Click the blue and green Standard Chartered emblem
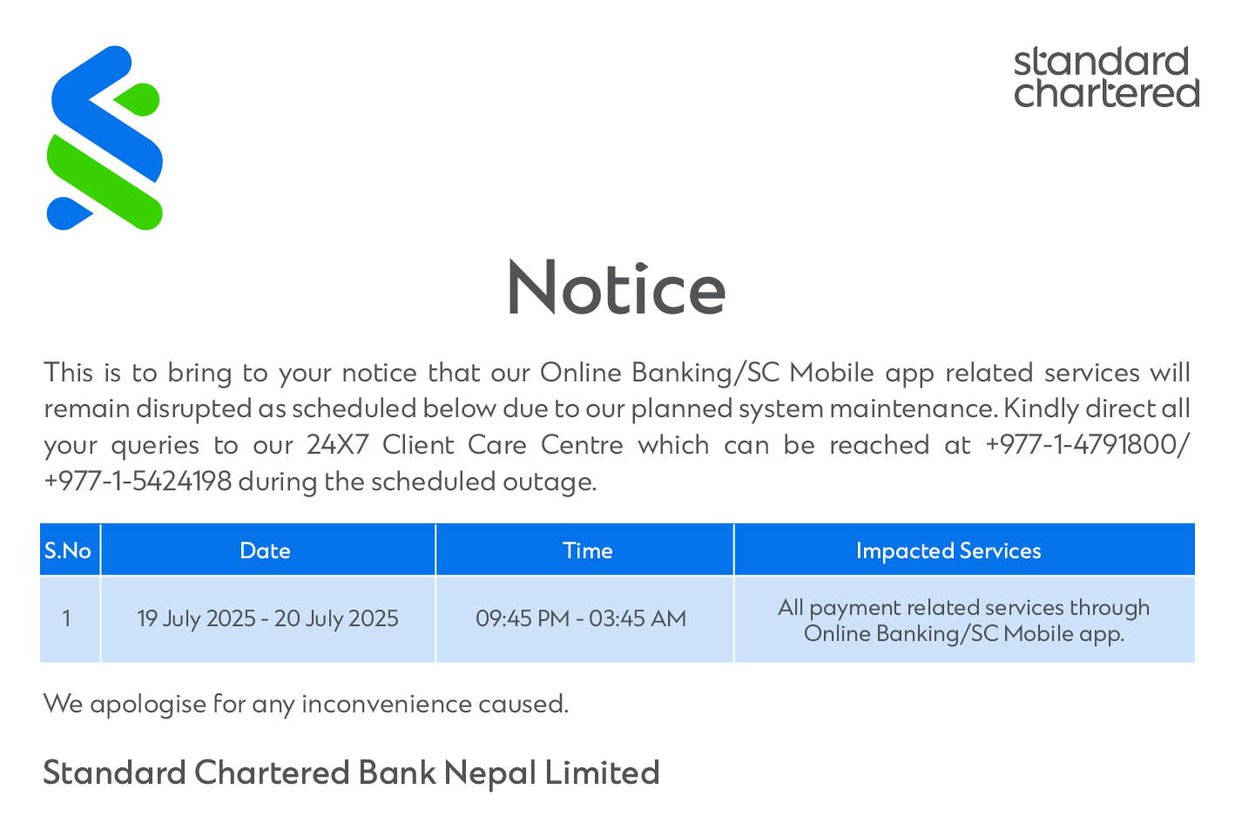1235x823 pixels. pos(105,138)
